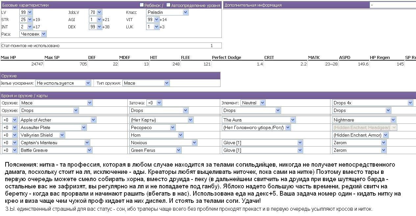Open the Pecopeco card dropdown
This screenshot has height=216, width=416.
[x=153, y=127]
